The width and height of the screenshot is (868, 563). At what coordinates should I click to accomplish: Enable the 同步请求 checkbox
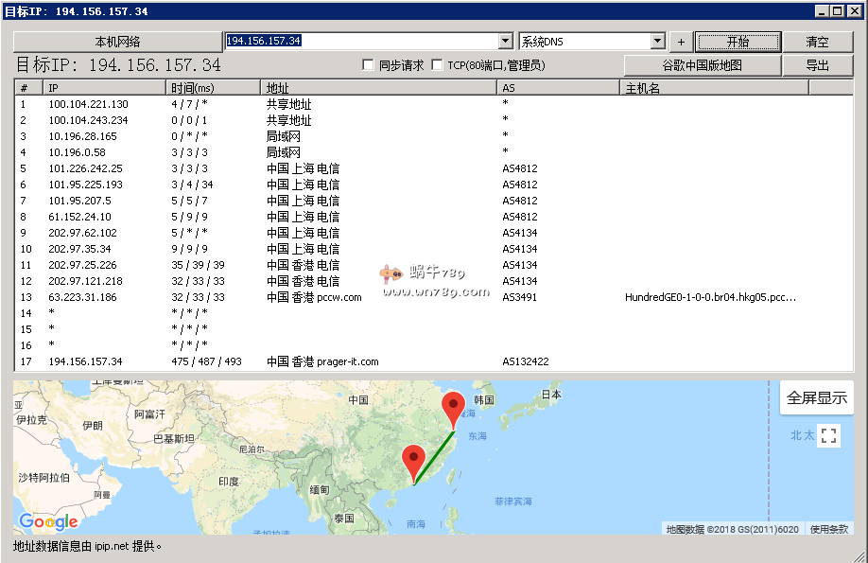[369, 65]
